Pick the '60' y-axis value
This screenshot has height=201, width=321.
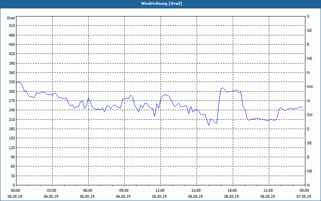click(13, 166)
